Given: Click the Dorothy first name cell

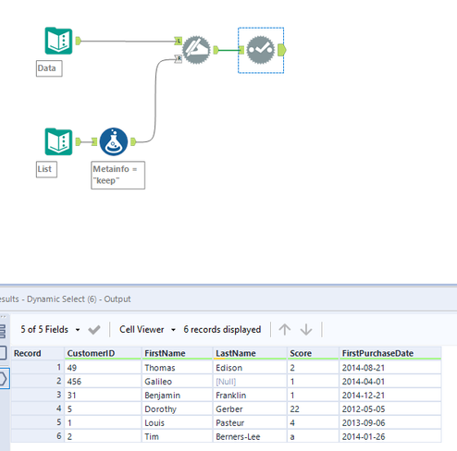Looking at the screenshot, I should coord(177,409).
